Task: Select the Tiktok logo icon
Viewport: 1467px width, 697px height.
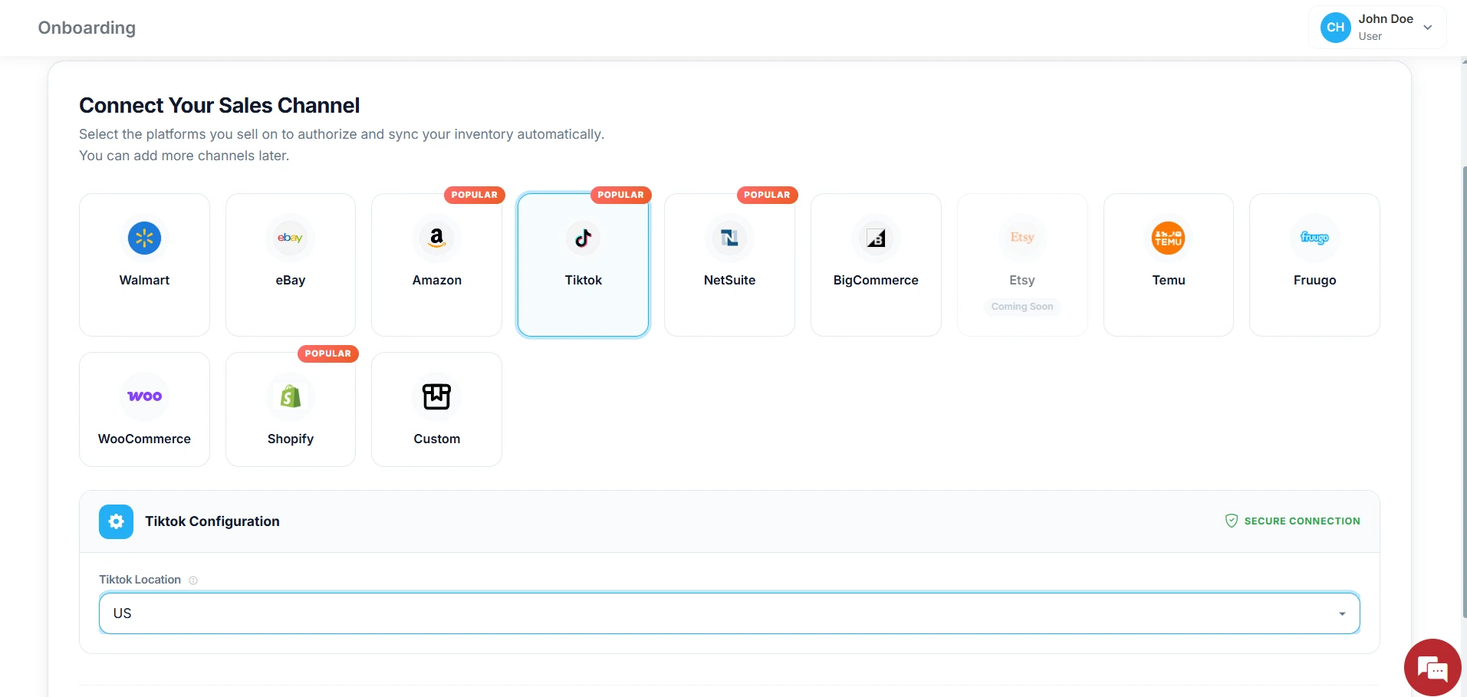Action: [583, 238]
